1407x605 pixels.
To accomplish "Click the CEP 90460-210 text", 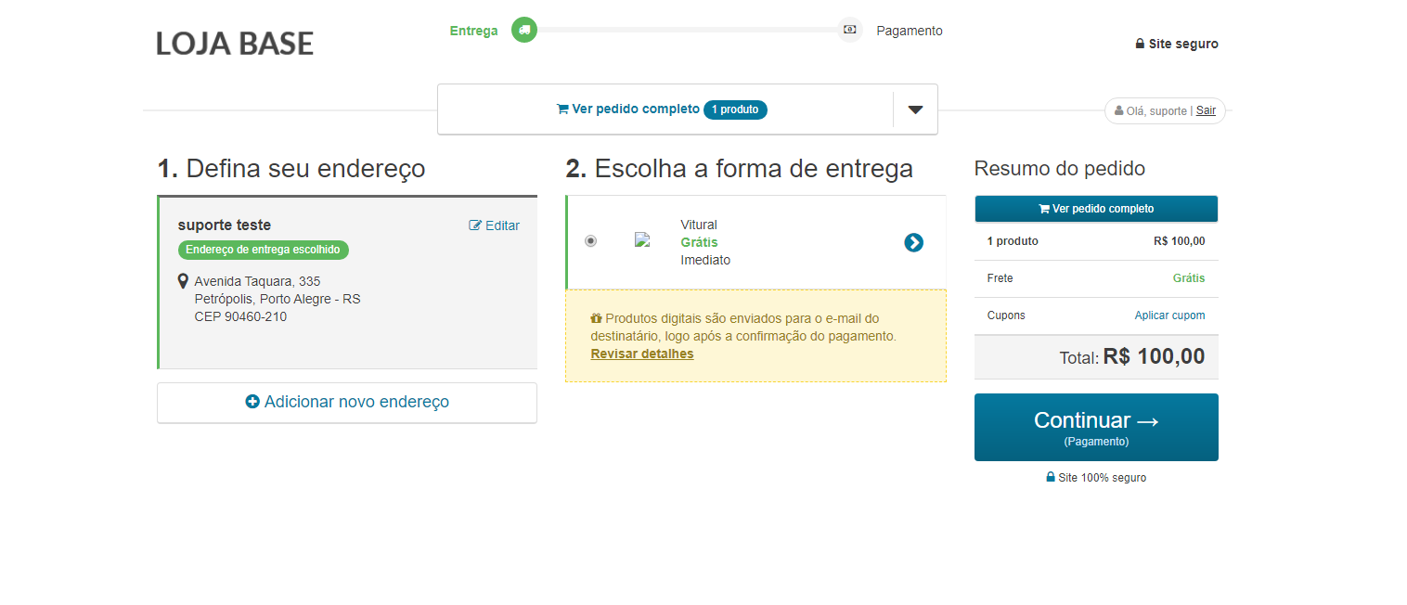I will click(240, 316).
